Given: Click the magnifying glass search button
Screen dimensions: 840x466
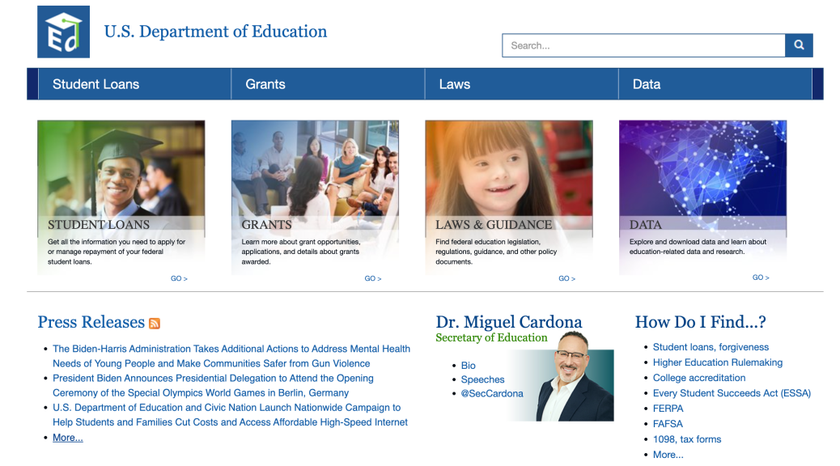Looking at the screenshot, I should 798,45.
